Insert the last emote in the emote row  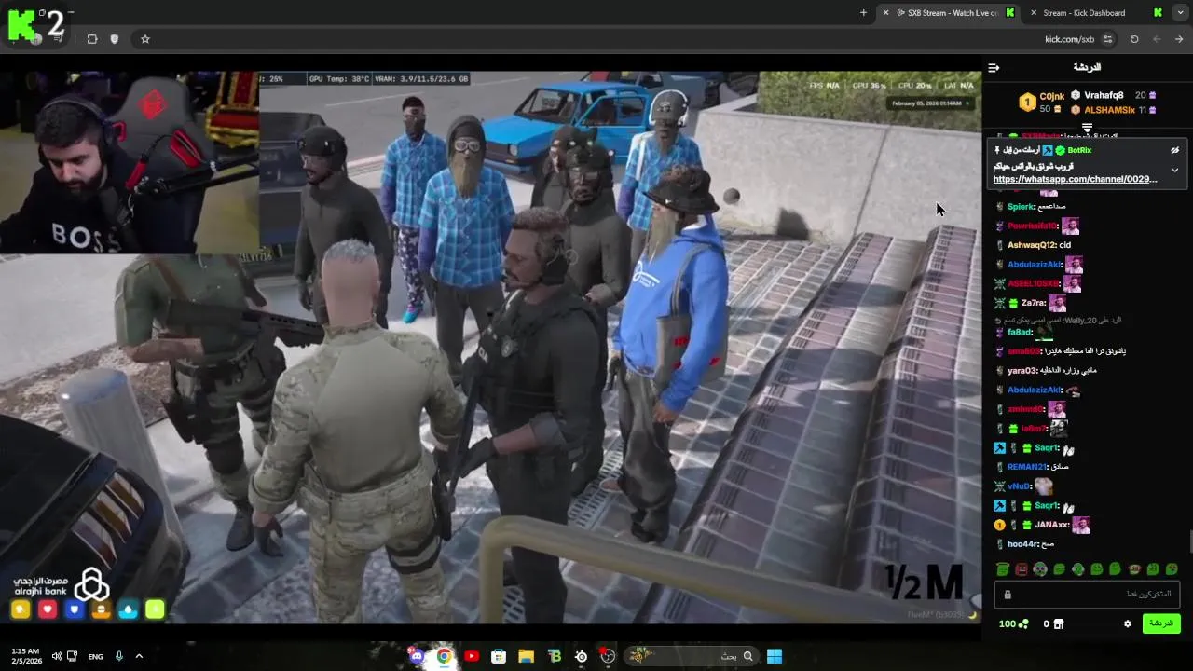coord(1172,568)
